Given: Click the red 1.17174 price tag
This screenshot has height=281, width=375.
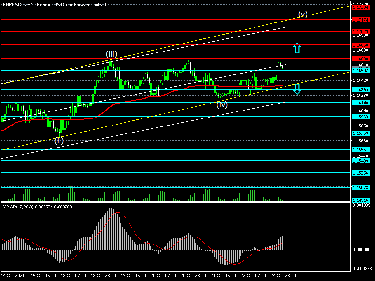Looking at the screenshot, I should [x=361, y=20].
